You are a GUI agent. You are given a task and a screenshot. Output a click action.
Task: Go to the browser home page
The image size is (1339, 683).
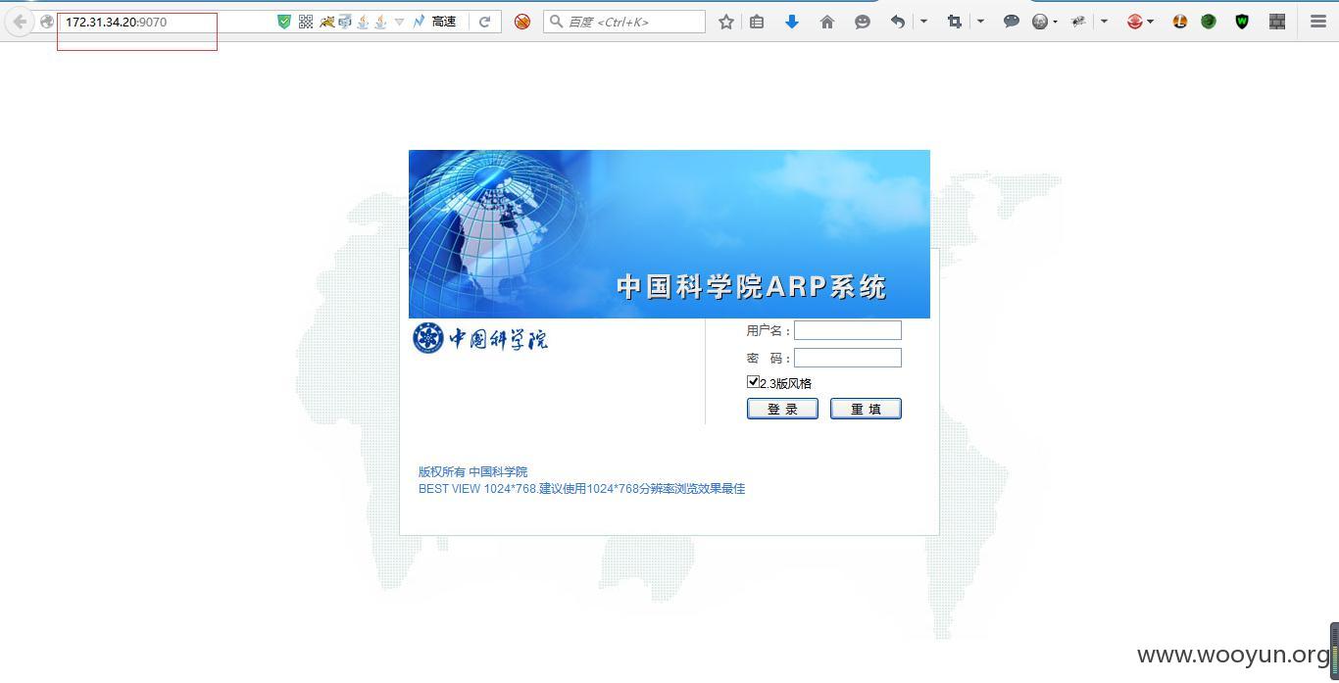[x=827, y=22]
